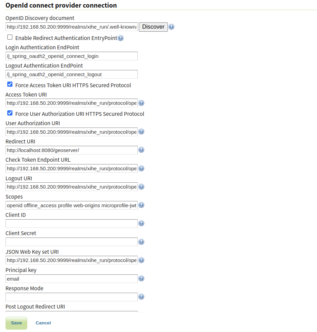Select the Response Mode input field
Image resolution: width=317 pixels, height=332 pixels.
click(71, 297)
